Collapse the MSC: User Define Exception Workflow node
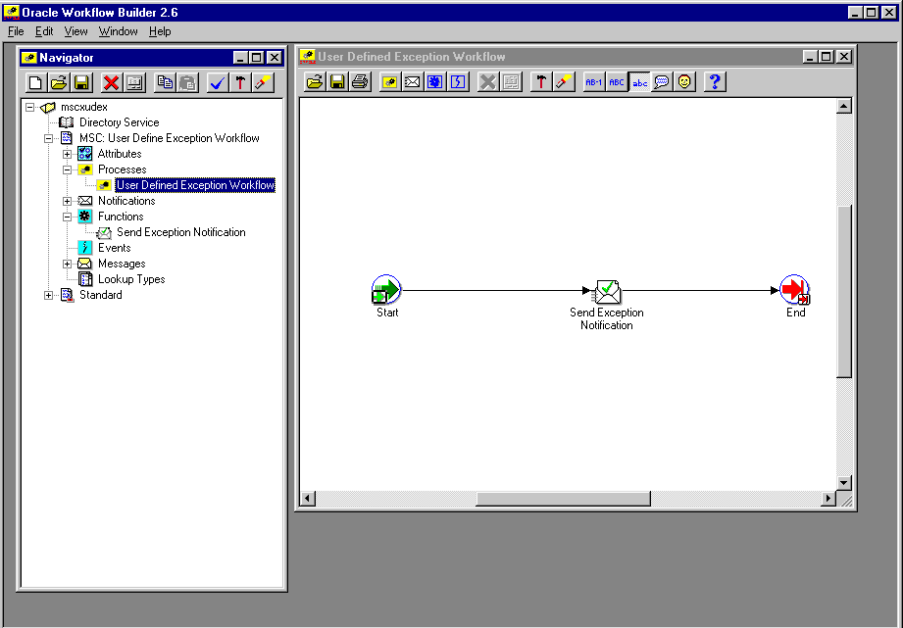 [48, 138]
